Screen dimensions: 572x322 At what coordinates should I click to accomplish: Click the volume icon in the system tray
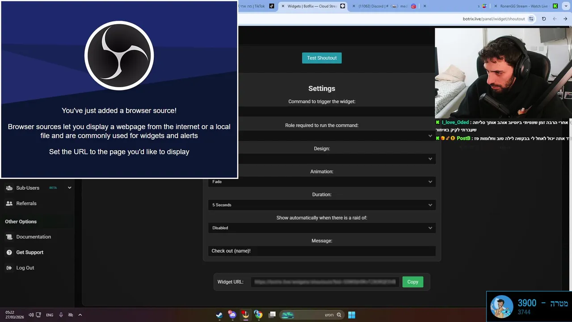(x=31, y=315)
